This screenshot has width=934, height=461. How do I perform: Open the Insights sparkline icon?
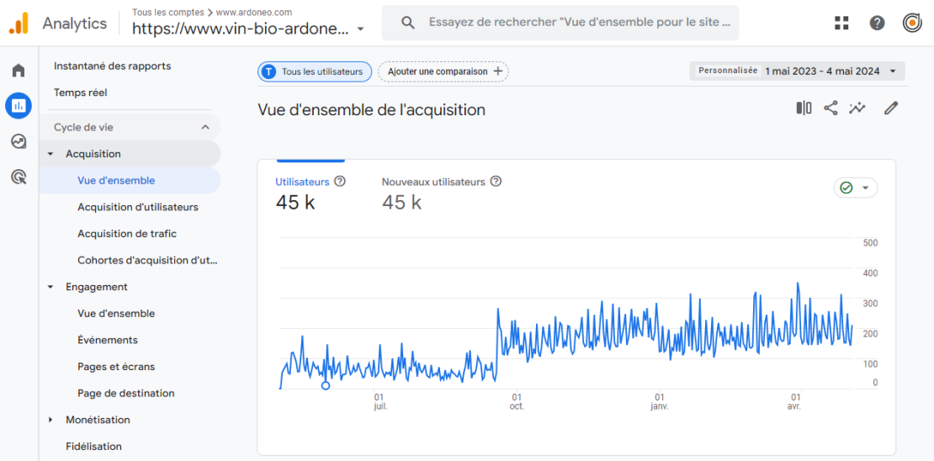tap(857, 109)
